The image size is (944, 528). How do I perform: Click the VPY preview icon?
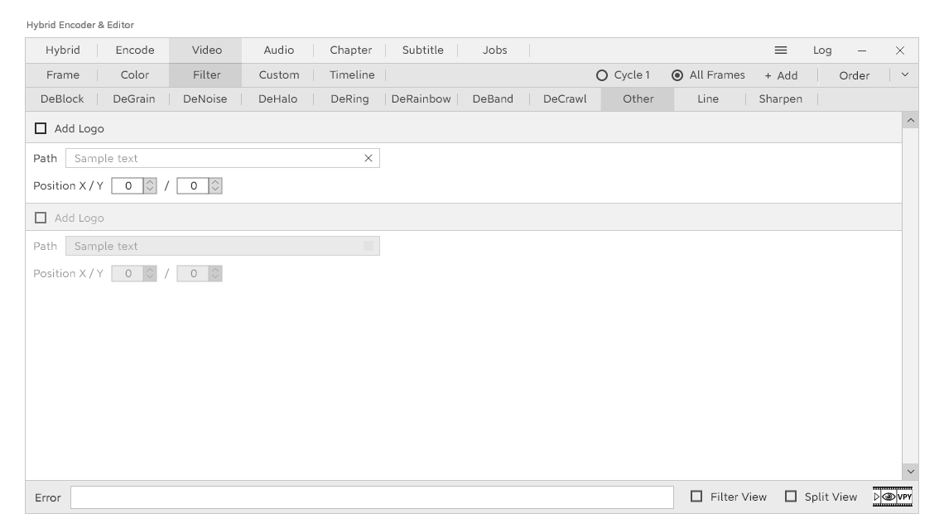[x=892, y=497]
